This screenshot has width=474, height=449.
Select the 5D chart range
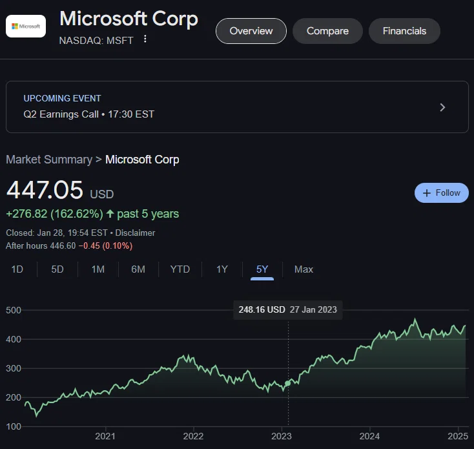tap(57, 269)
